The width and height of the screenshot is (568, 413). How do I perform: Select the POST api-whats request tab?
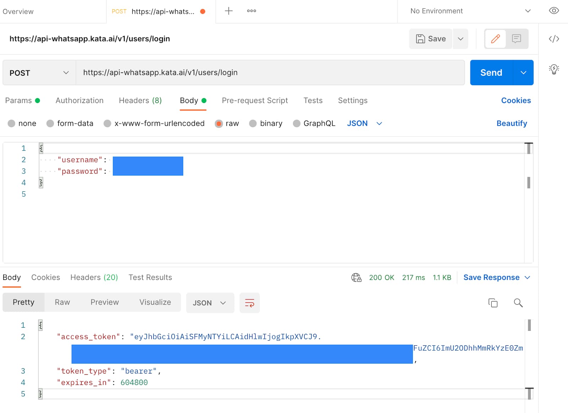[x=160, y=11]
